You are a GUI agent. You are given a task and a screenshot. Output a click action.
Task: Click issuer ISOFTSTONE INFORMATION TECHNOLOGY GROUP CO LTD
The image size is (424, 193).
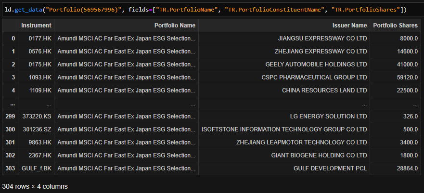pyautogui.click(x=284, y=129)
